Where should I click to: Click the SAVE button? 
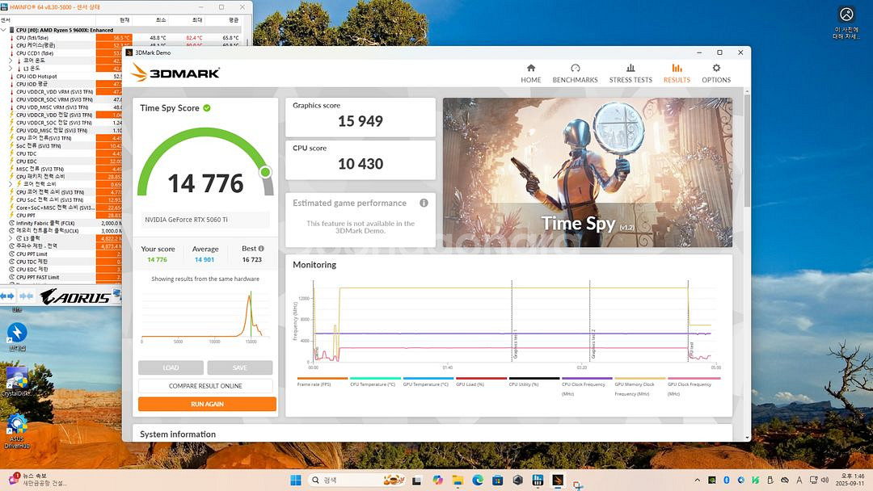pos(240,367)
